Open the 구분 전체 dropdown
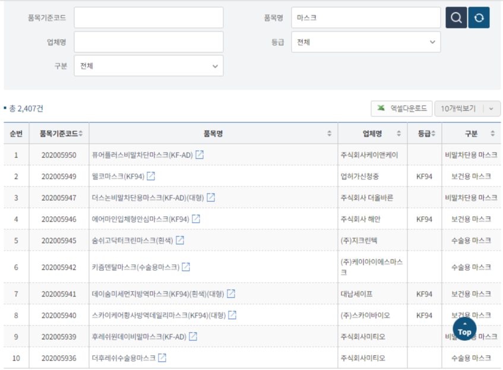 [x=148, y=66]
